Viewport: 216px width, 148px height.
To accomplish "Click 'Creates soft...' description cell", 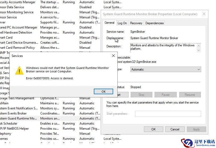I will [x=50, y=43].
